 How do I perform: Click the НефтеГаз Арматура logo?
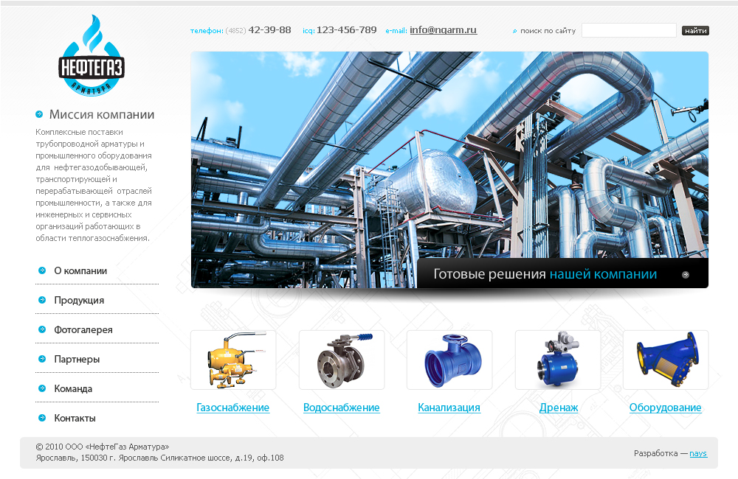pos(92,55)
